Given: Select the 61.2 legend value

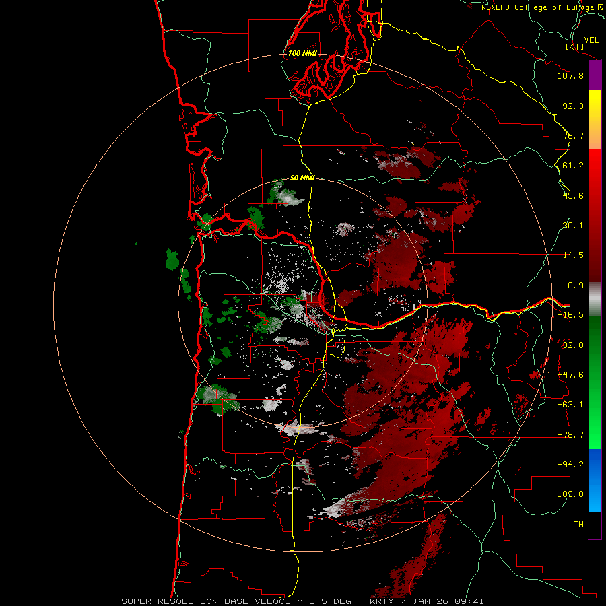Looking at the screenshot, I should click(573, 166).
